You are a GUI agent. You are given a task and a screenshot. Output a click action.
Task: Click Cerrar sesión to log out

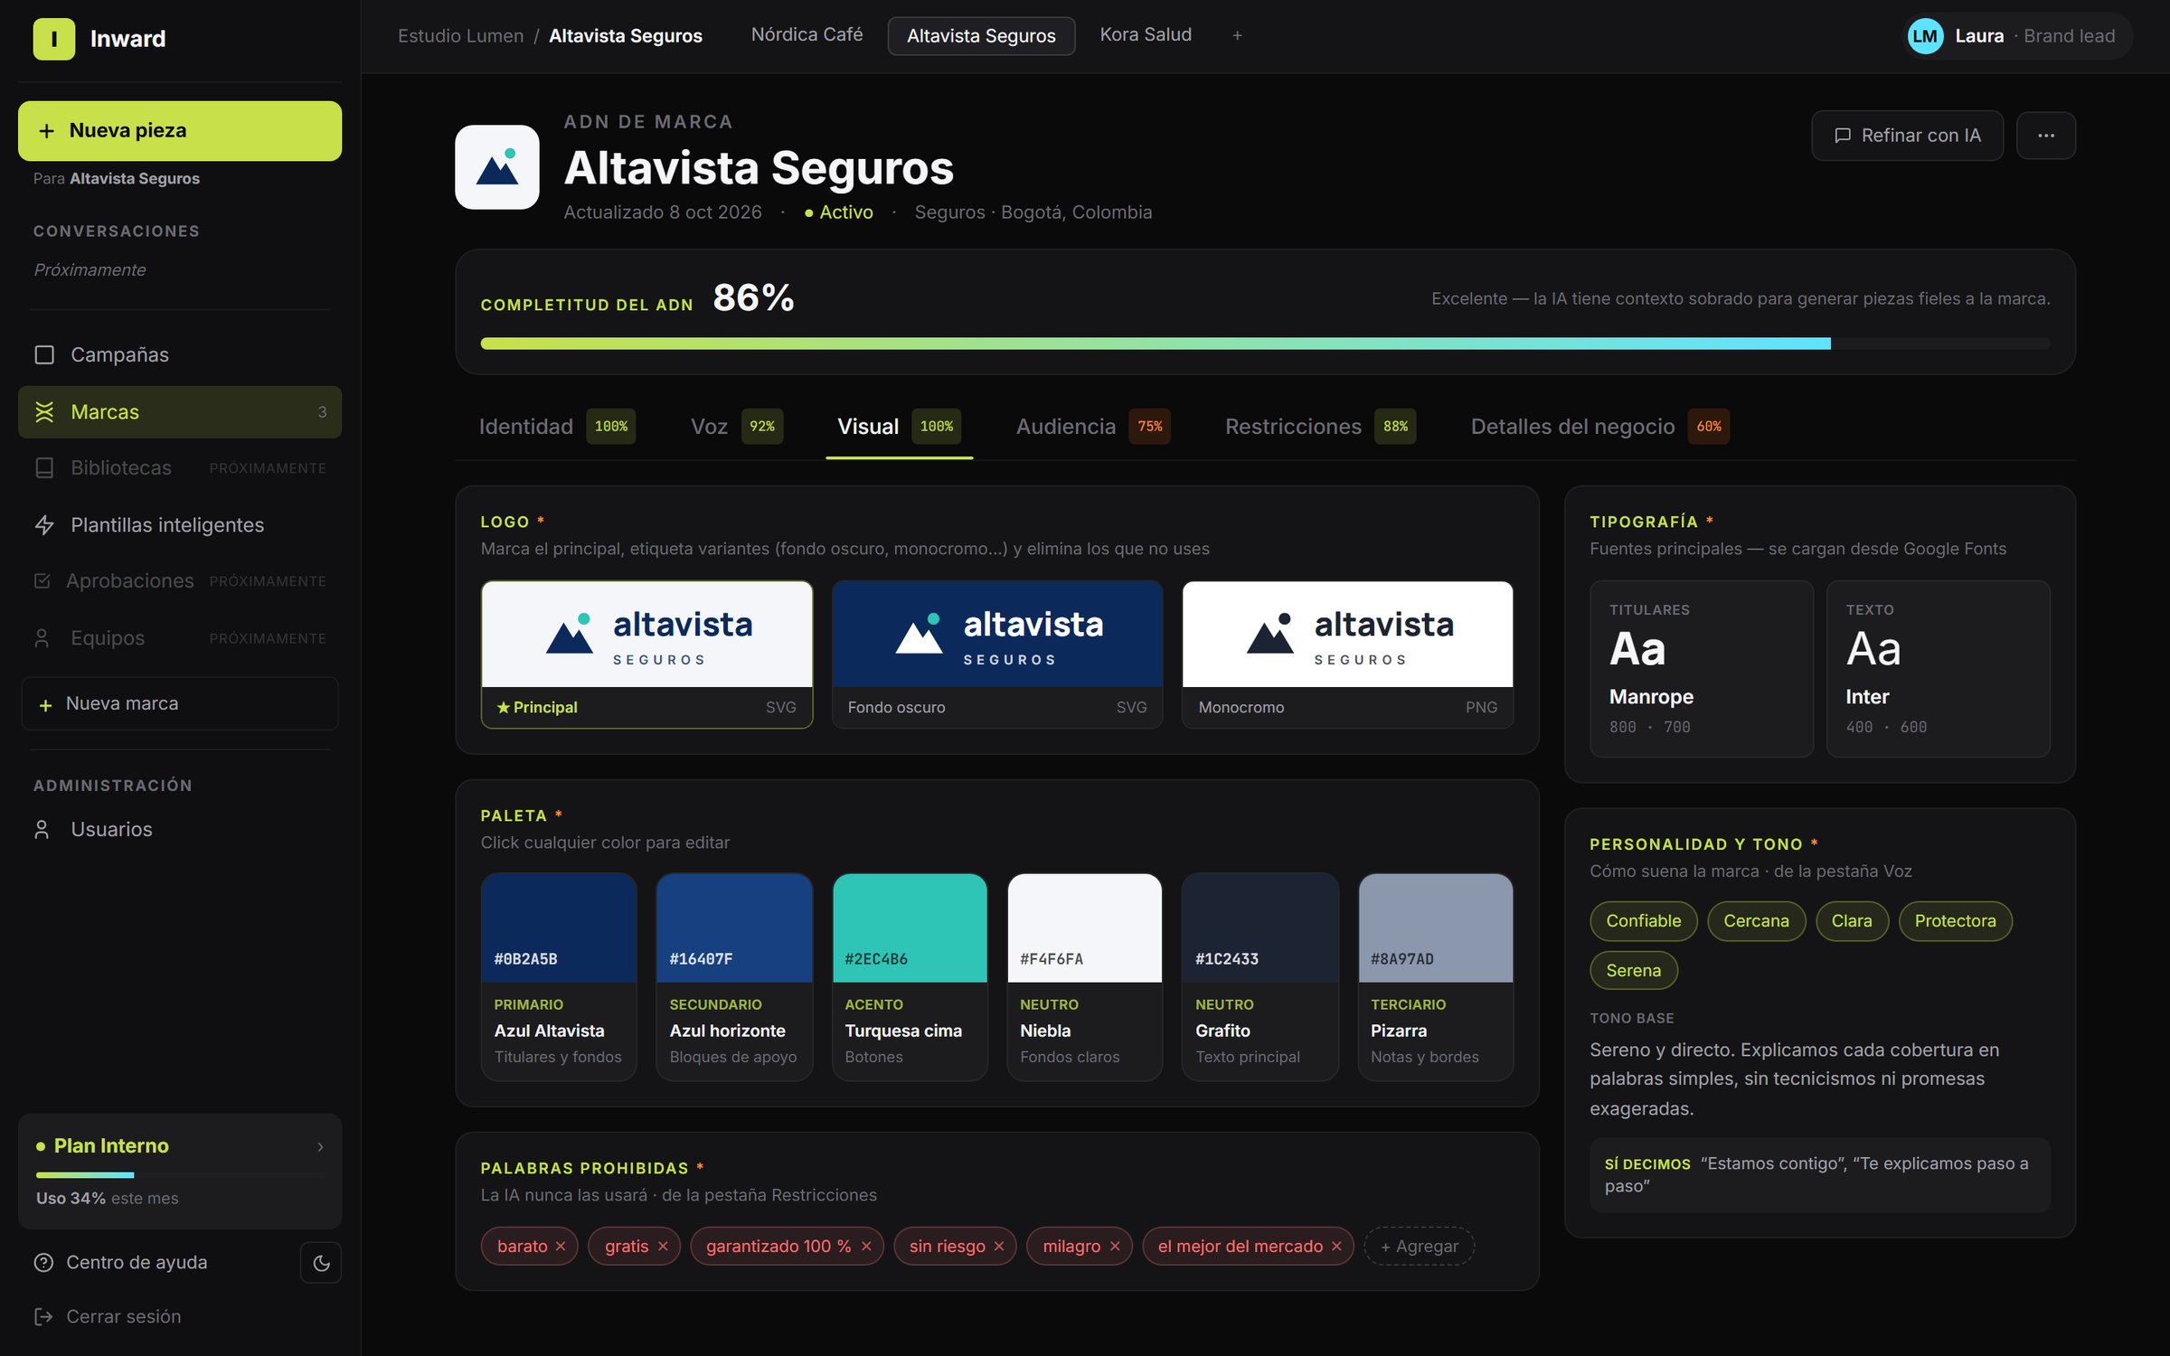[x=108, y=1316]
